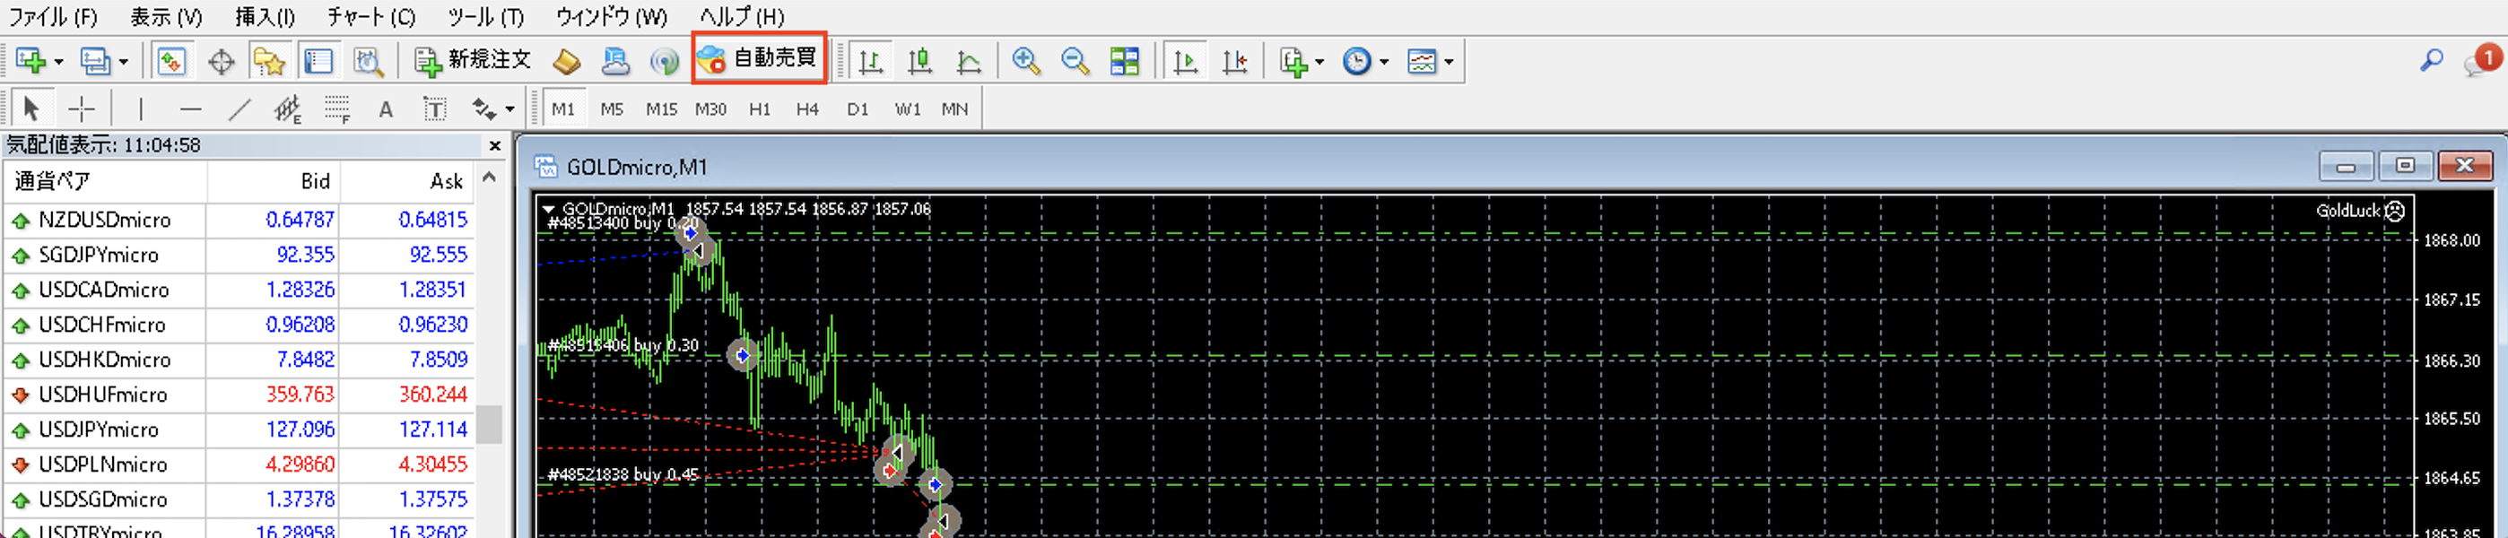This screenshot has height=538, width=2508.
Task: Switch to bar chart mode
Action: (x=870, y=61)
